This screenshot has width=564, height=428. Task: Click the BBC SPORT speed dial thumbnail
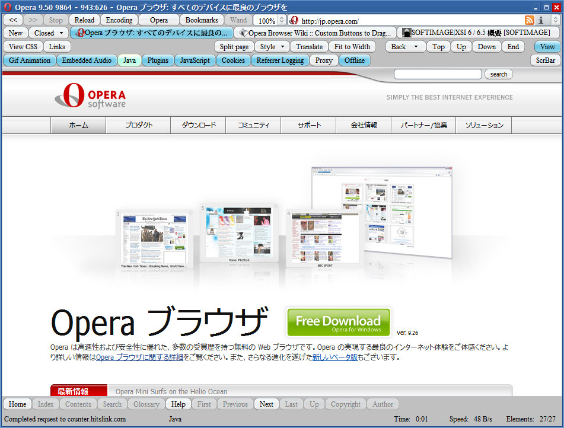click(x=325, y=239)
